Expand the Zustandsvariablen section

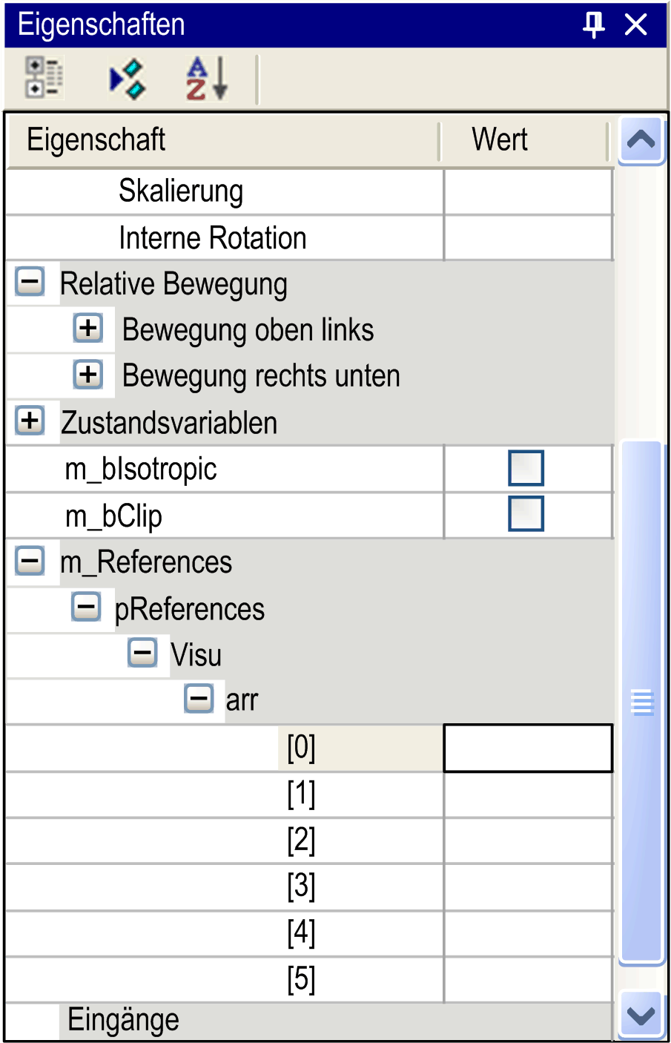(30, 421)
